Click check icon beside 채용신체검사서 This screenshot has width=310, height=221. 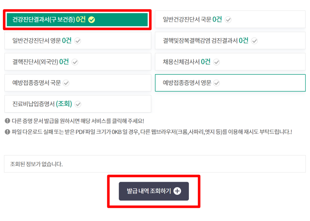pos(216,62)
